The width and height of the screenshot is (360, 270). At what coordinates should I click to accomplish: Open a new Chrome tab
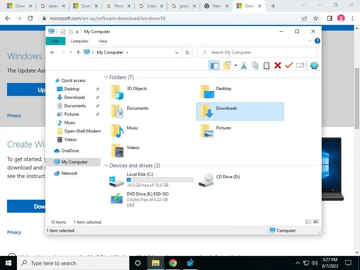pyautogui.click(x=273, y=6)
